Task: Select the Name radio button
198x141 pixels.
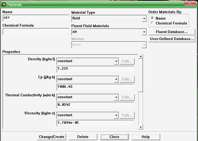Action: 152,18
